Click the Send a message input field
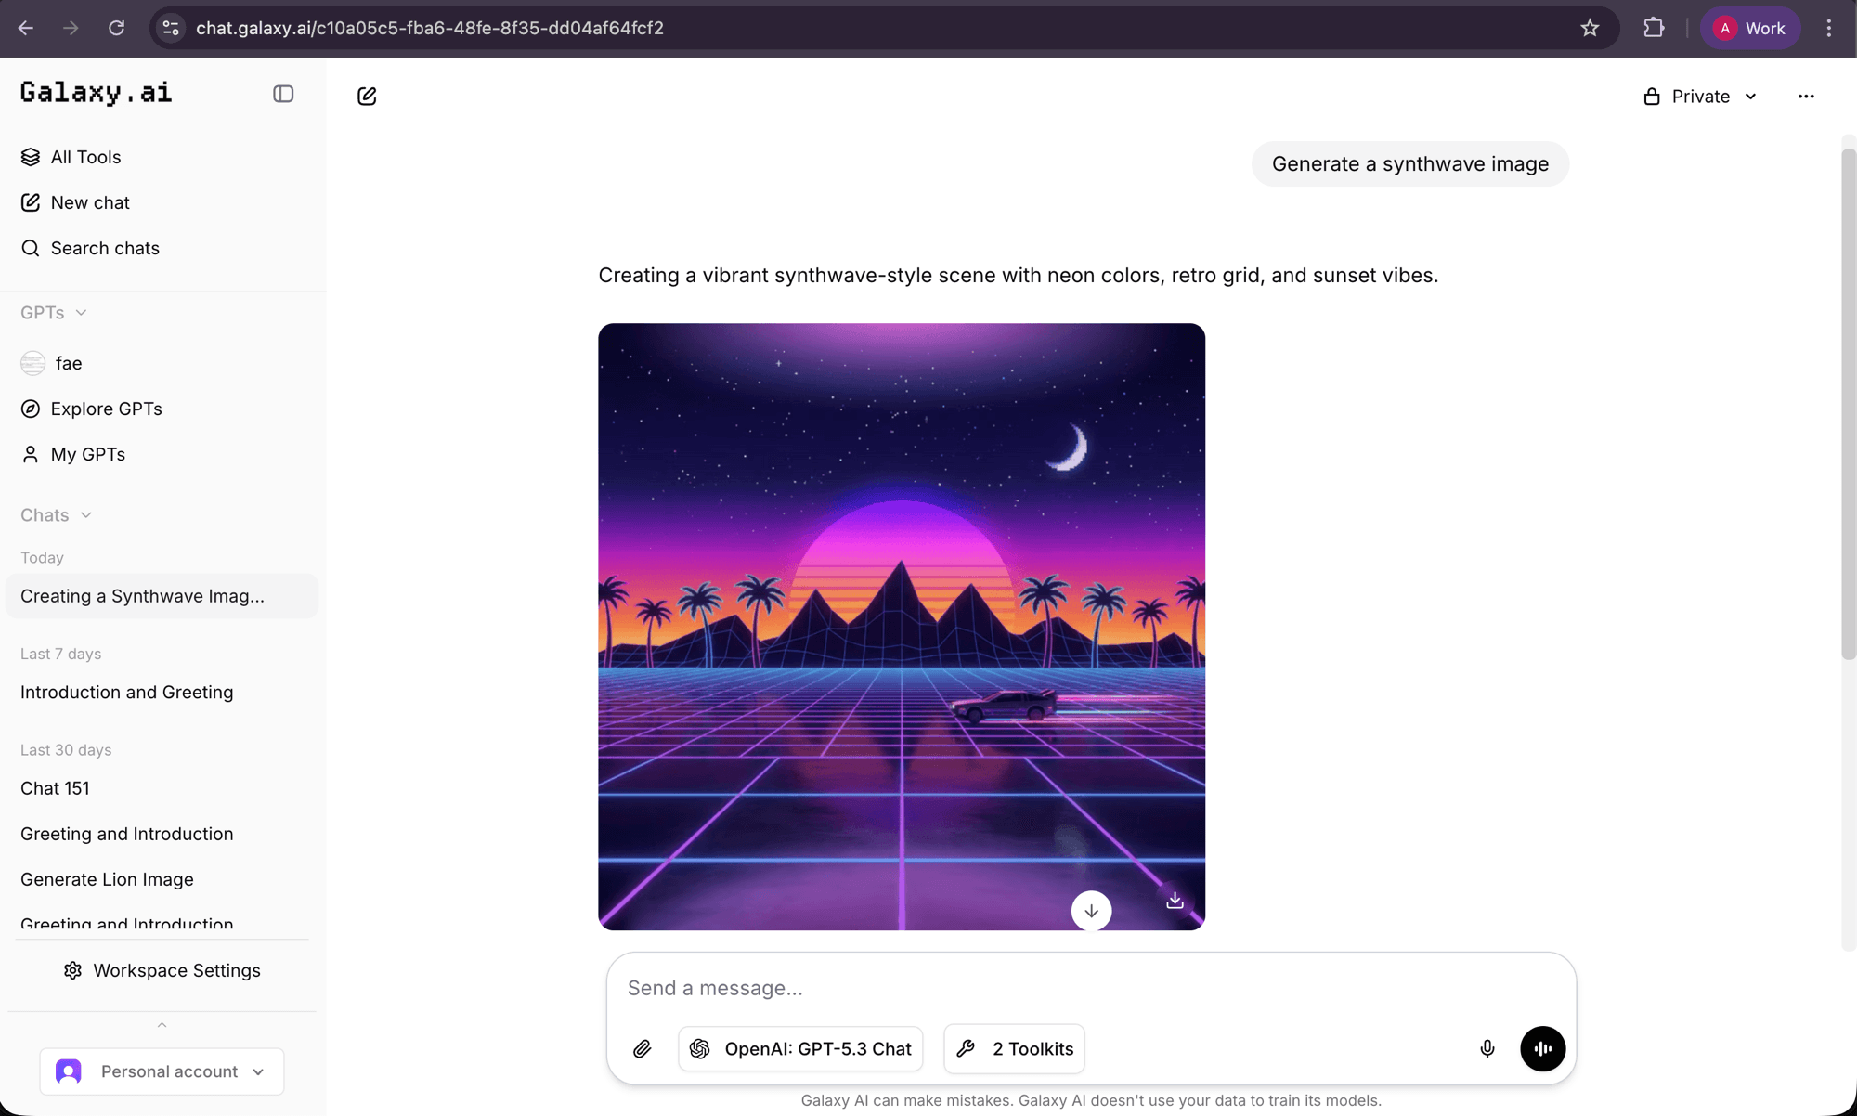 pos(1021,987)
